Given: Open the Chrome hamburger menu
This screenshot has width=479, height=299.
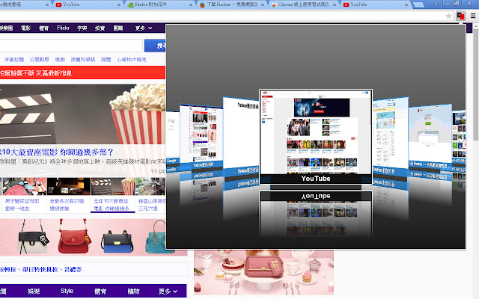Looking at the screenshot, I should (473, 16).
